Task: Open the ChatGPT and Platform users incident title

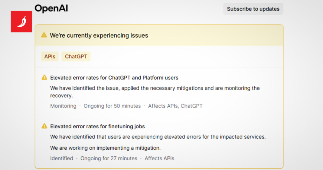Action: [x=114, y=78]
